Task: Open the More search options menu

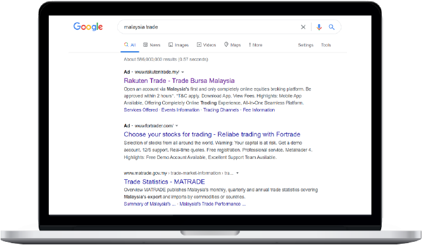Action: point(255,45)
